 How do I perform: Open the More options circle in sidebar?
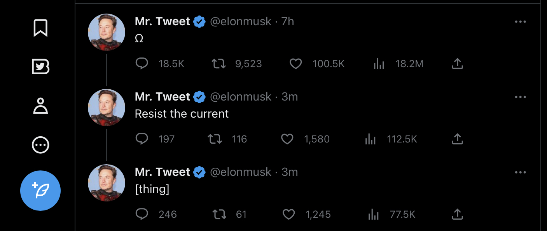(40, 145)
